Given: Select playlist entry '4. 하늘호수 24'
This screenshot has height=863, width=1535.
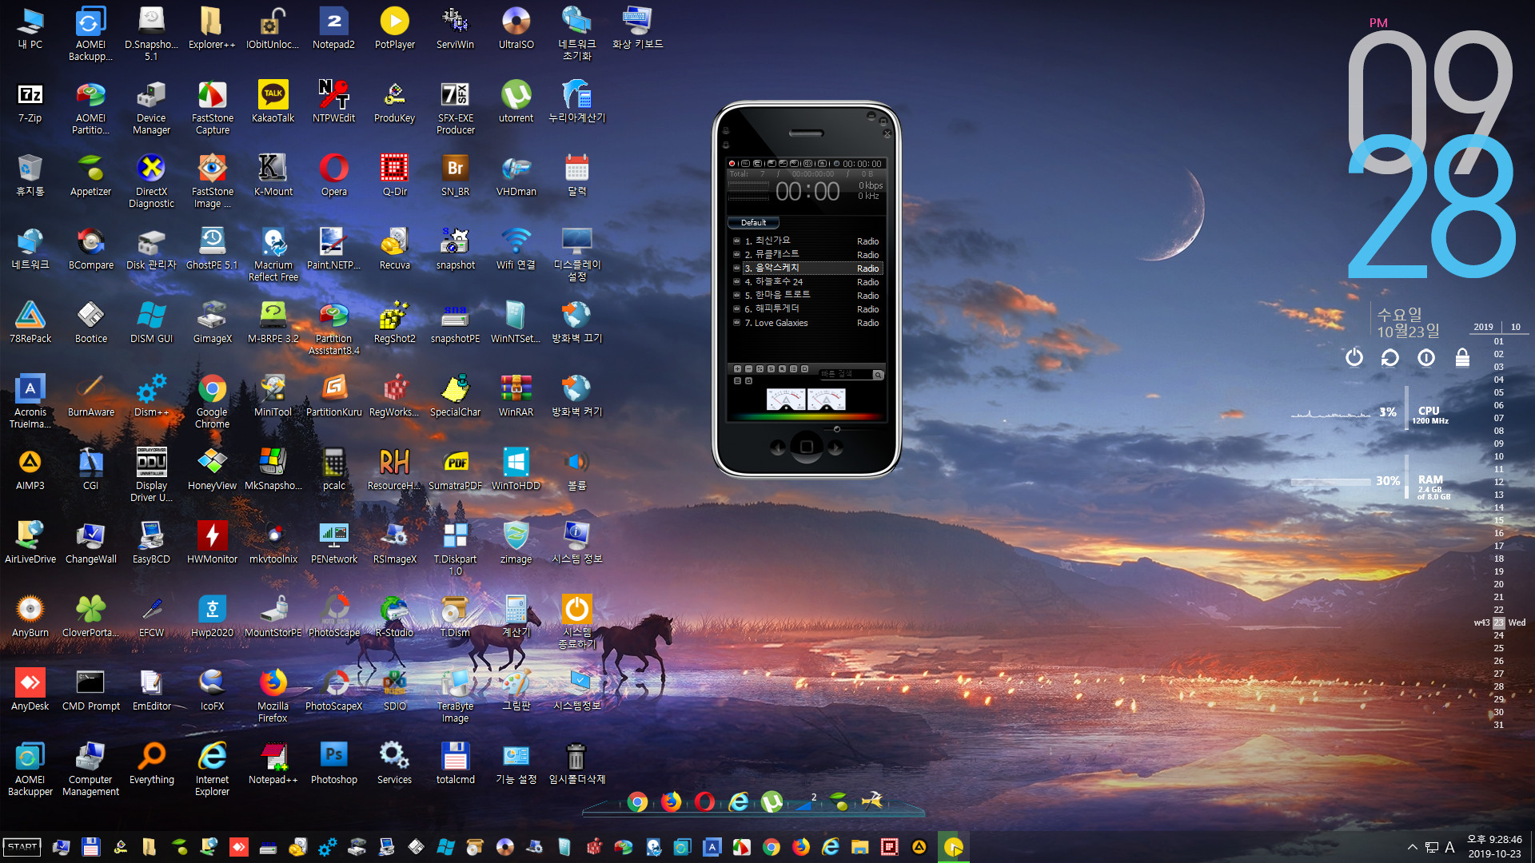Looking at the screenshot, I should [807, 281].
